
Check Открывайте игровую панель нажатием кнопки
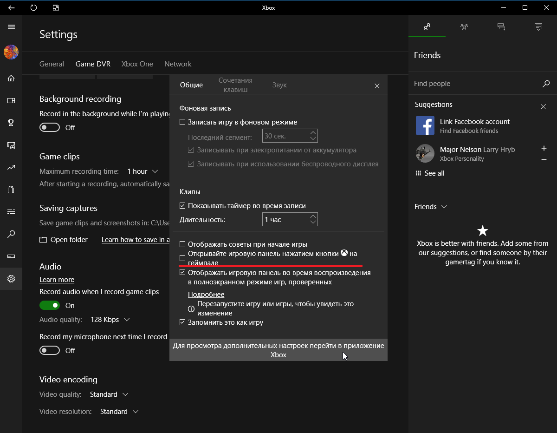(x=182, y=258)
